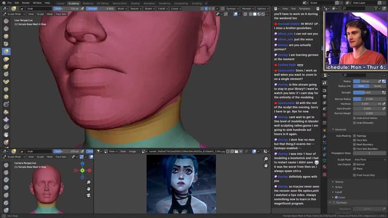Screen dimensions: 388x218
Task: Open the Texture properties tab
Action: 325,174
